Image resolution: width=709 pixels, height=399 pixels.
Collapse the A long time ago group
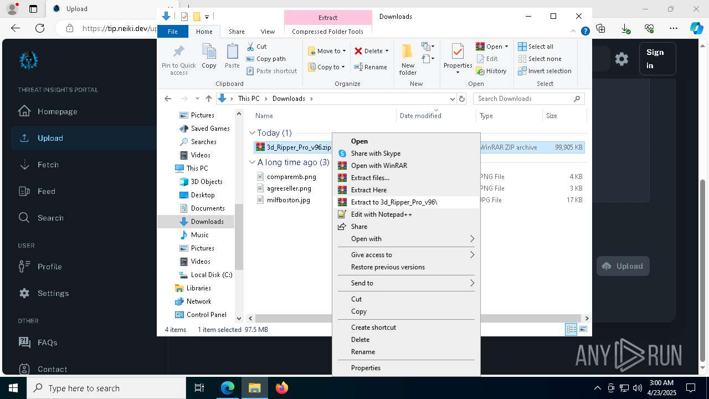pos(252,162)
